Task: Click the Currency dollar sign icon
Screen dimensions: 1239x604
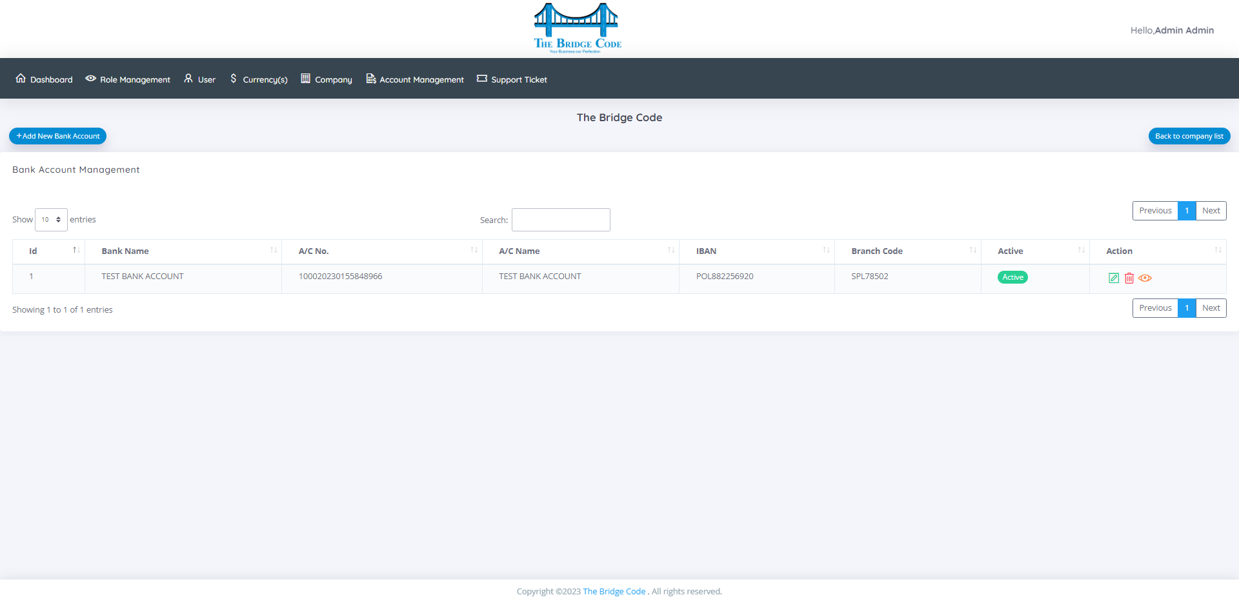Action: point(234,79)
